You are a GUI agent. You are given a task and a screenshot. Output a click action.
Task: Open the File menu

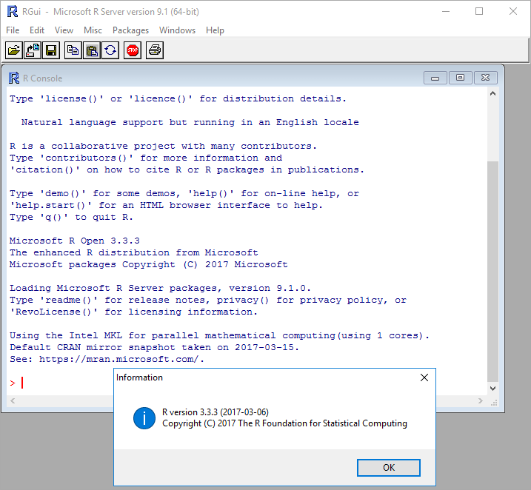(x=13, y=30)
